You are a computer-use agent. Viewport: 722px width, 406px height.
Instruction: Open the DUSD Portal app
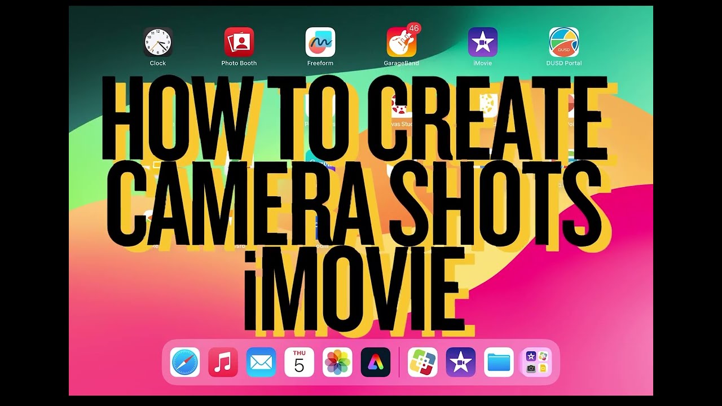click(564, 42)
